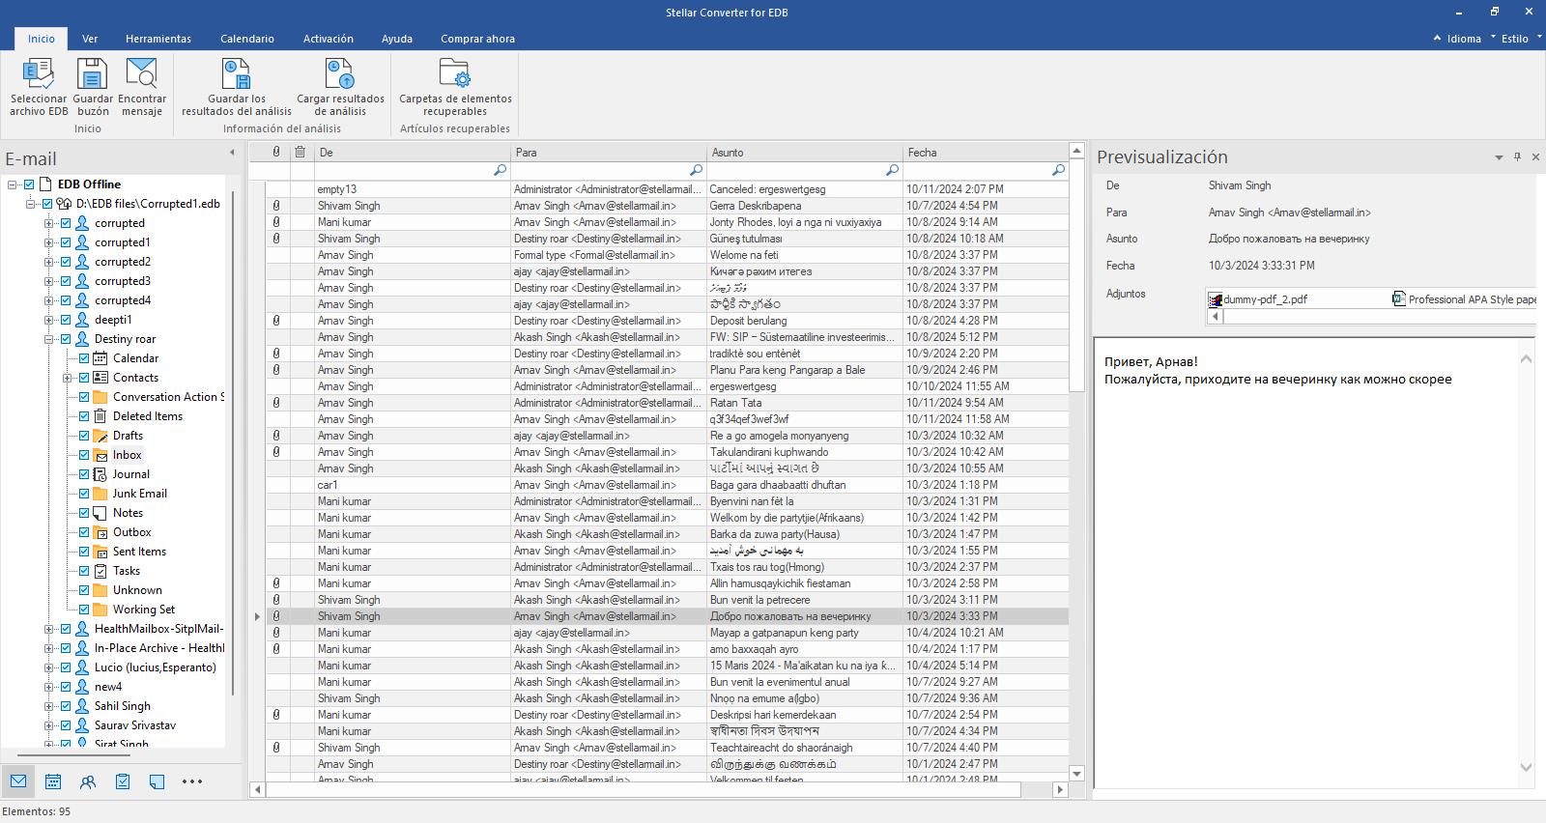The width and height of the screenshot is (1546, 823).
Task: Pin the Previsualización panel
Action: pos(1517,156)
